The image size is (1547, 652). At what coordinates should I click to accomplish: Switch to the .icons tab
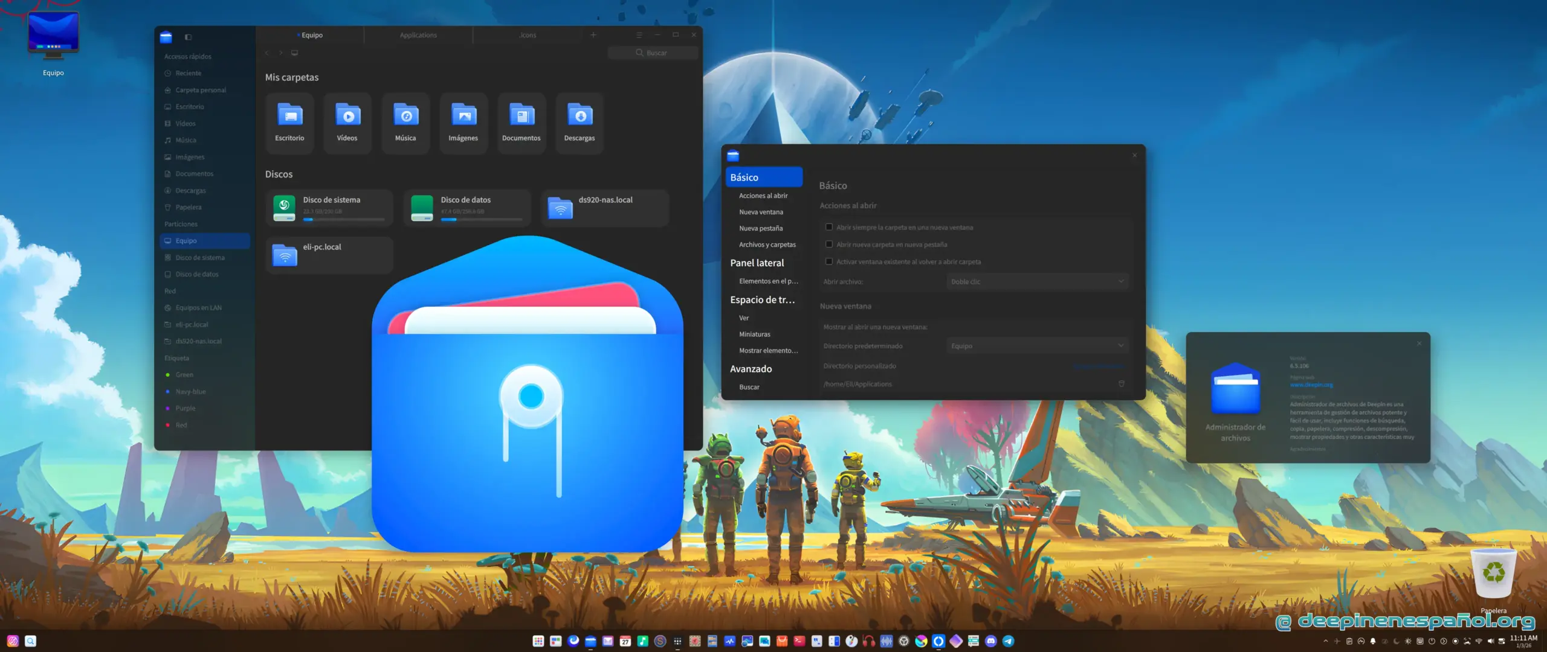pos(528,35)
